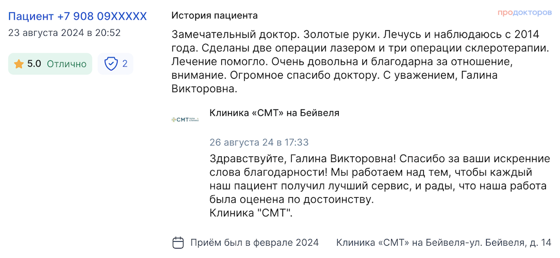Click review date 23 августа 2024 в 20:52

tap(64, 33)
